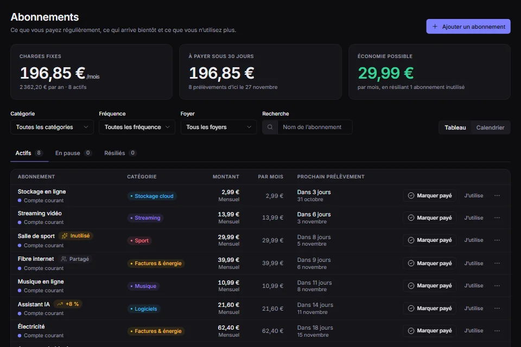Image resolution: width=521 pixels, height=347 pixels.
Task: Focus the Nom de l'abonnement search field
Action: point(315,127)
